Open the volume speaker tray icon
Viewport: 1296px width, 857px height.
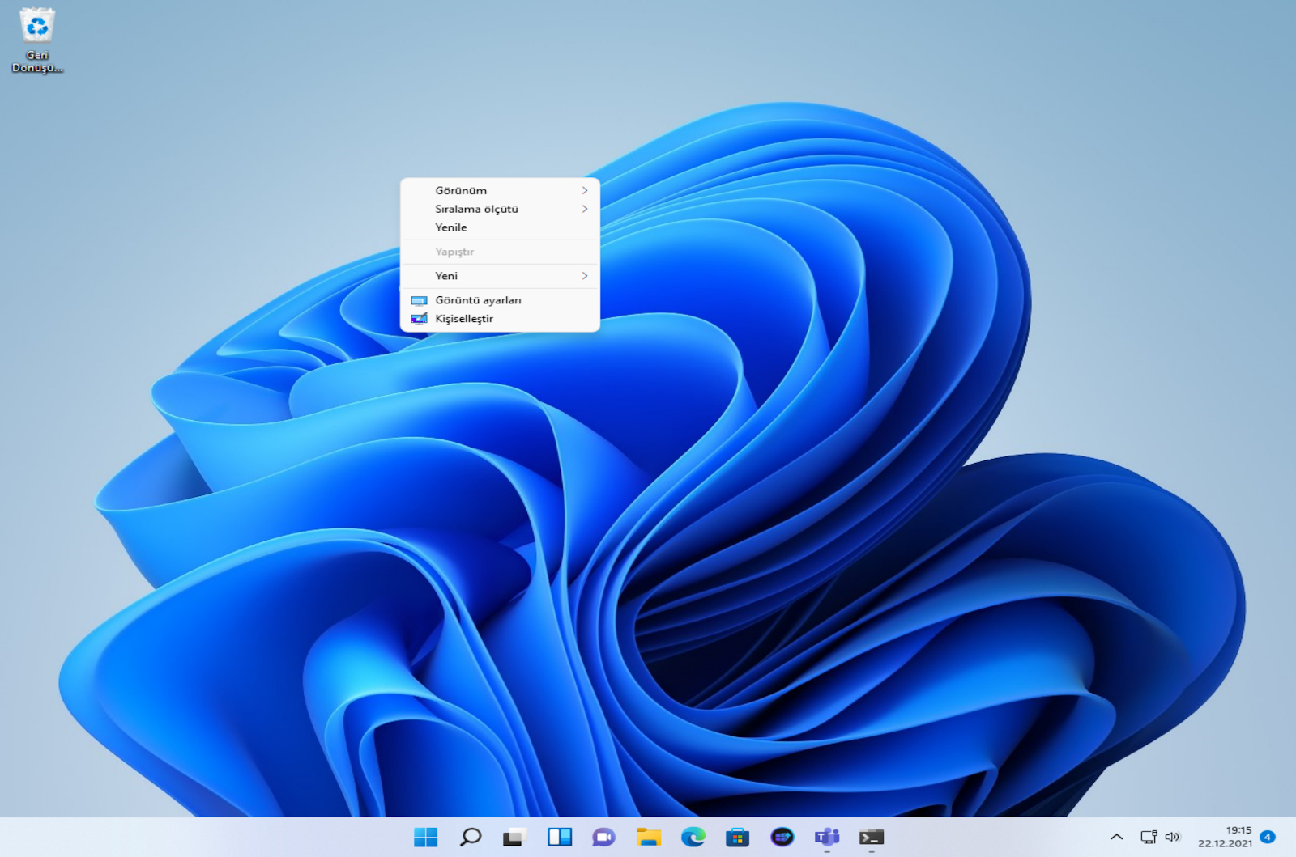1172,837
